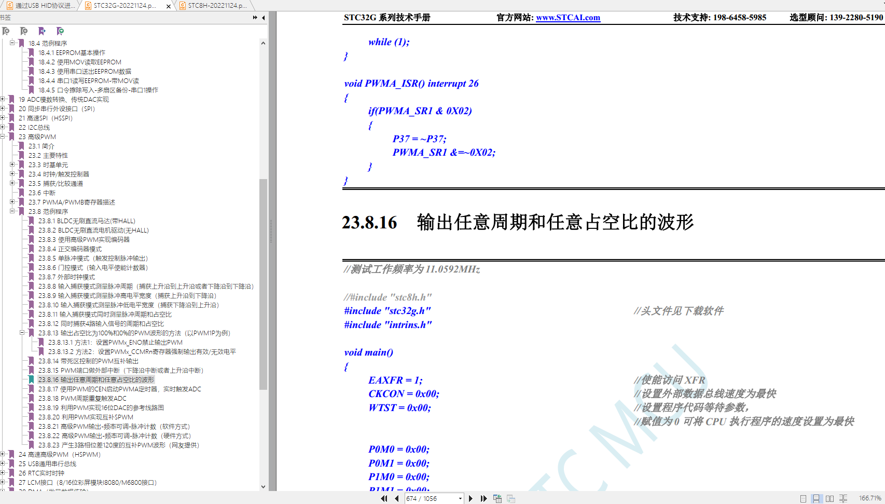The image size is (885, 504).
Task: Open the page number dropdown
Action: pyautogui.click(x=460, y=499)
